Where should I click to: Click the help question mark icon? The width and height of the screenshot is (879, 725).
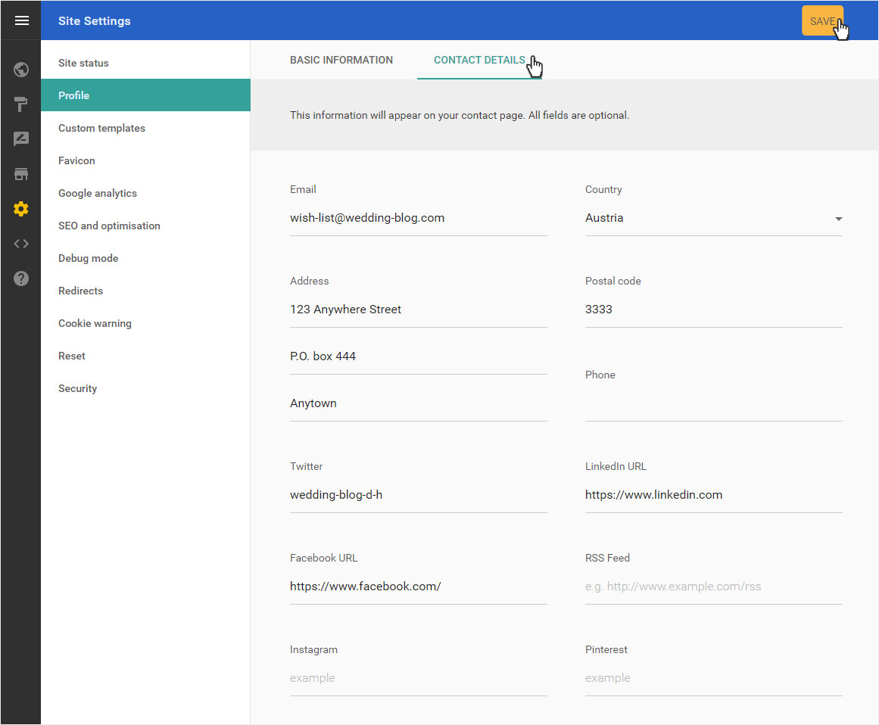click(x=21, y=278)
